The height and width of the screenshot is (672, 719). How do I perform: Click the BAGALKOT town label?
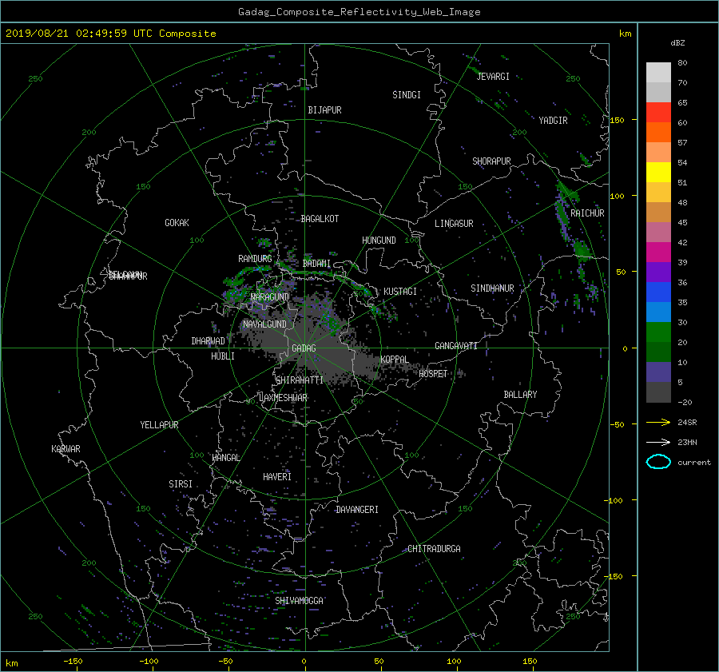[x=320, y=219]
